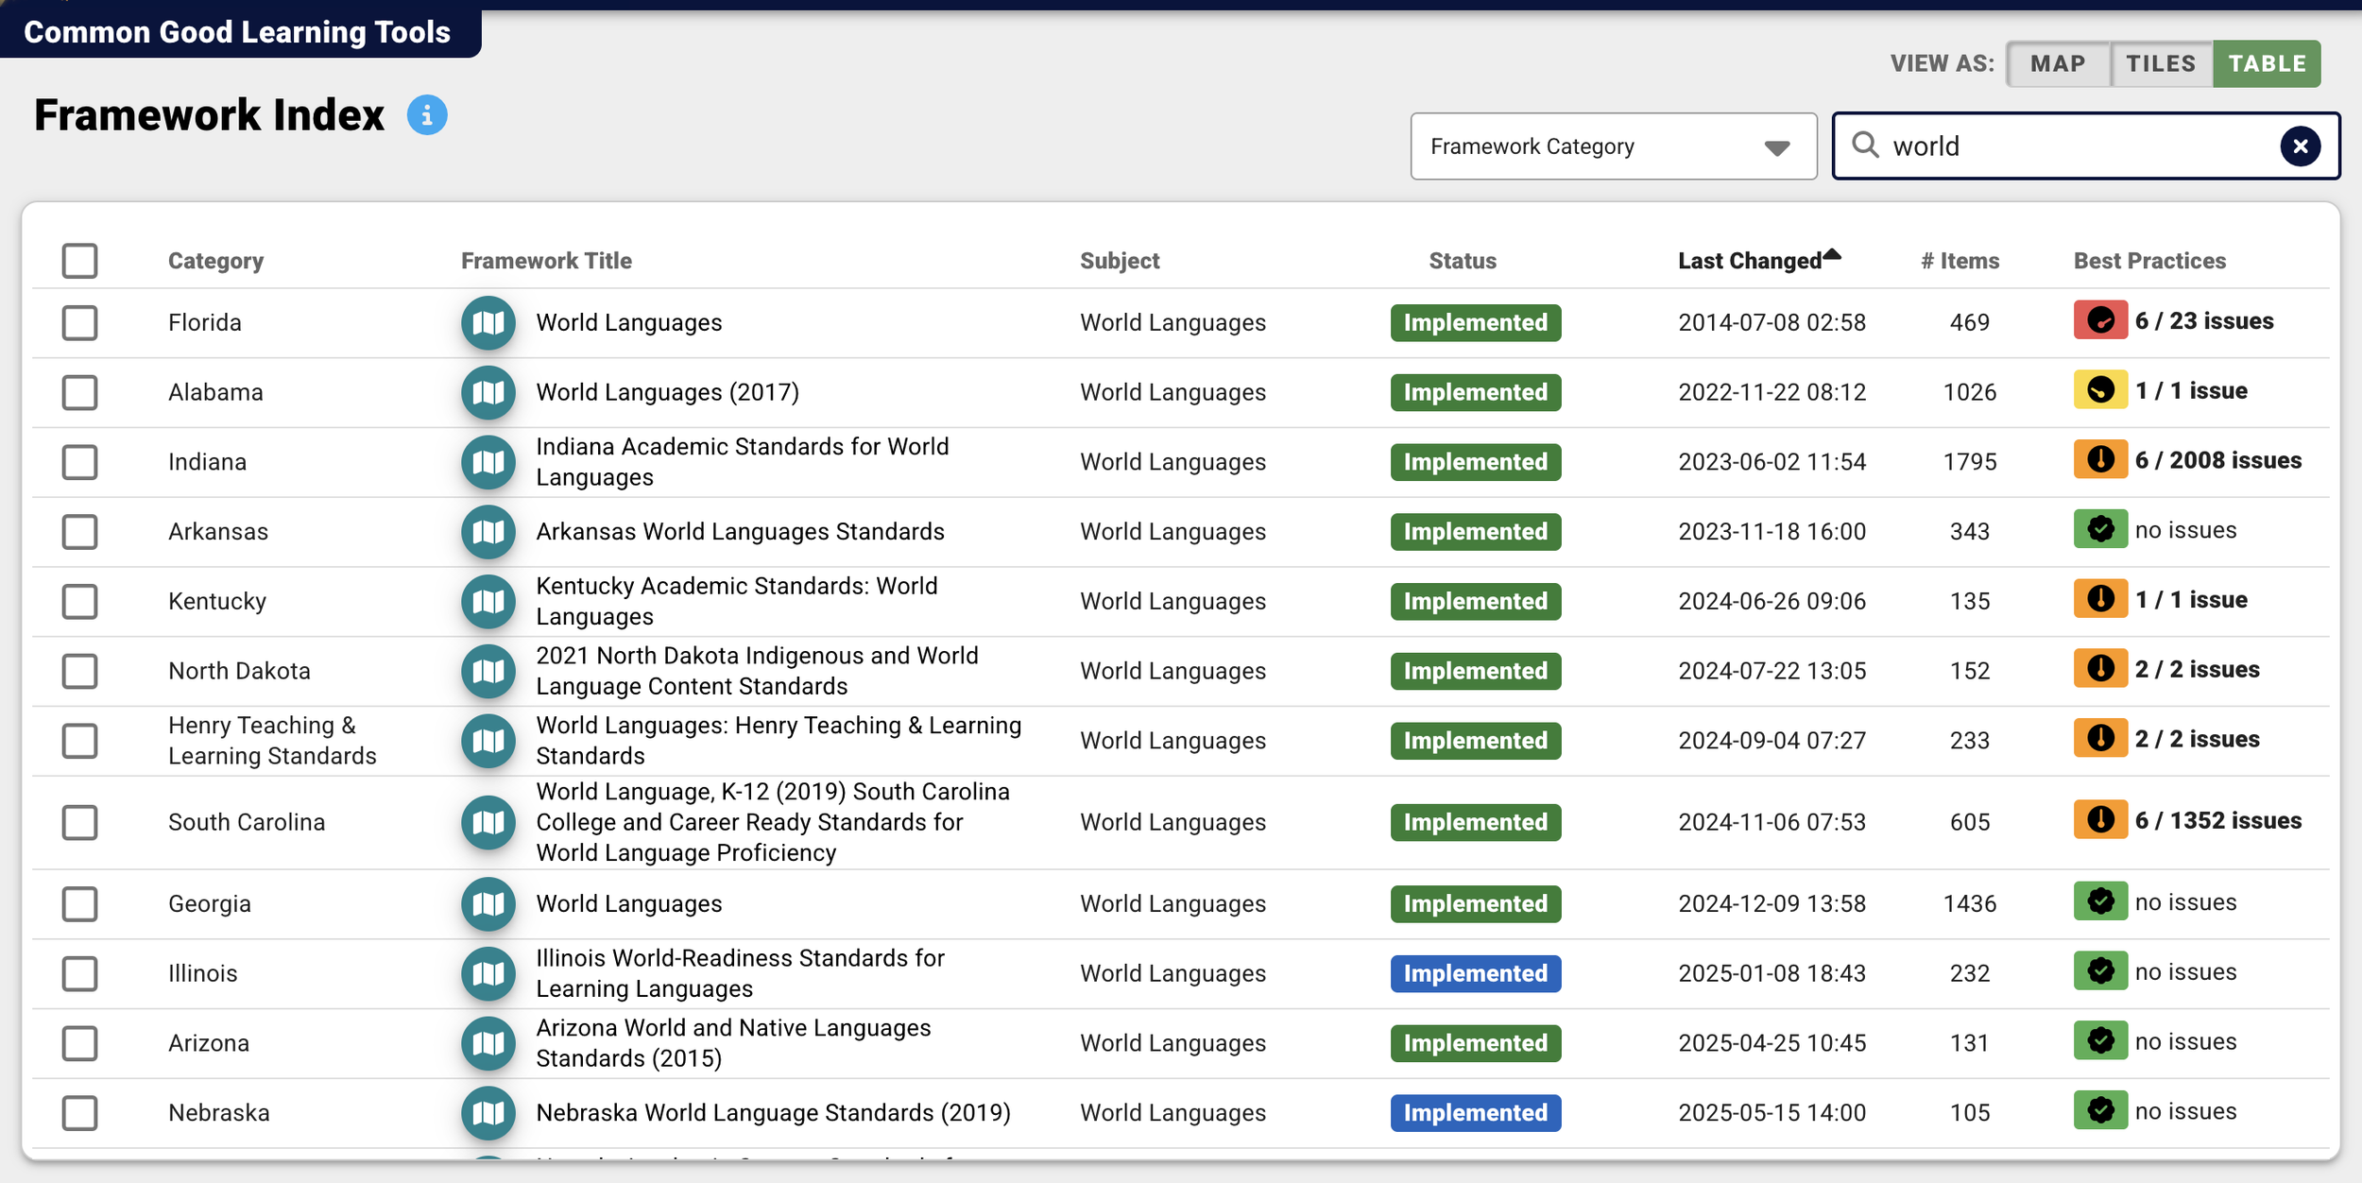Viewport: 2362px width, 1183px height.
Task: Click the green checkmark badge in Nebraska row
Action: click(2100, 1110)
